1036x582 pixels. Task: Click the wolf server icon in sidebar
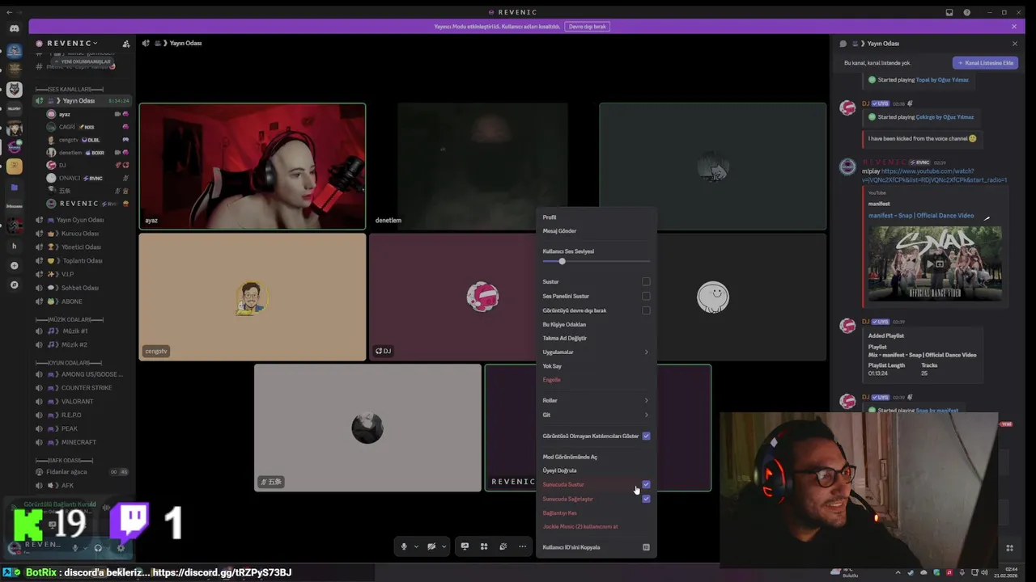click(14, 89)
